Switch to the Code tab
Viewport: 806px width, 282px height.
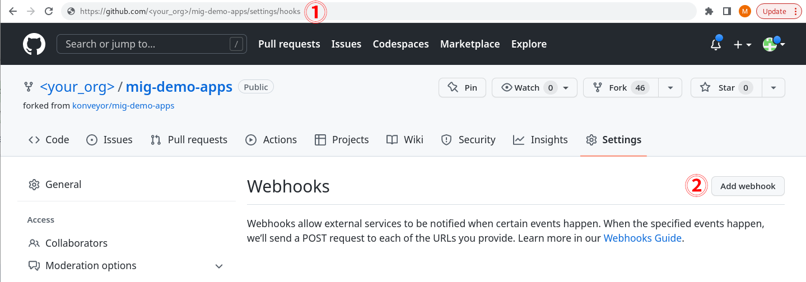49,140
